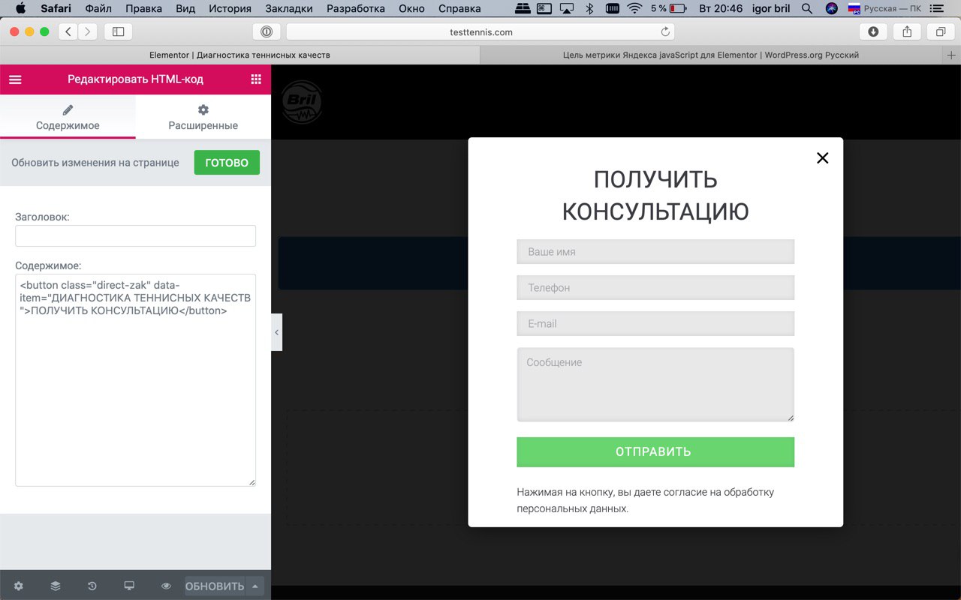Open the Окно menu
The image size is (961, 600).
[411, 8]
